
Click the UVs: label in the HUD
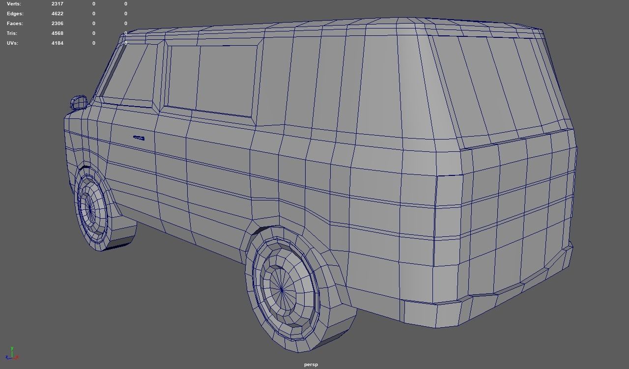click(x=12, y=43)
